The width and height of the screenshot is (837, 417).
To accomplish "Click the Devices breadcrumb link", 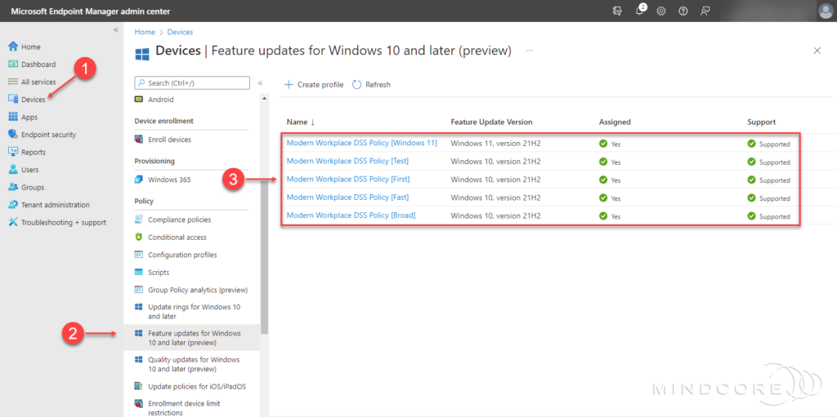I will tap(180, 32).
